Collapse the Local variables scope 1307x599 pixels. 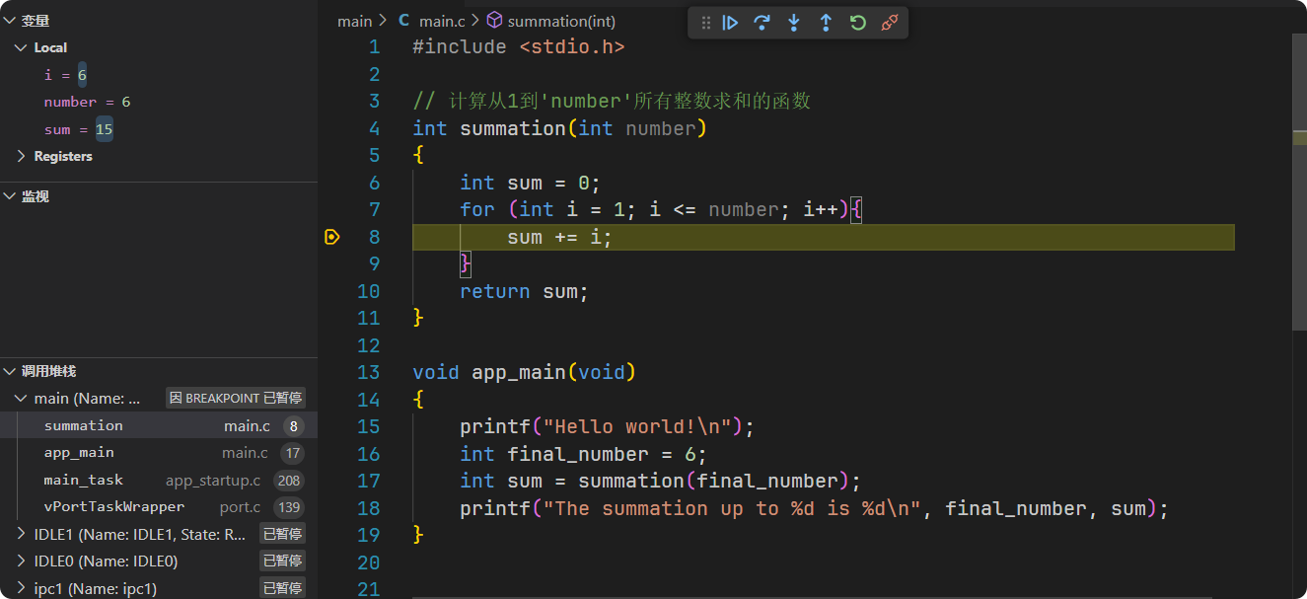(22, 47)
